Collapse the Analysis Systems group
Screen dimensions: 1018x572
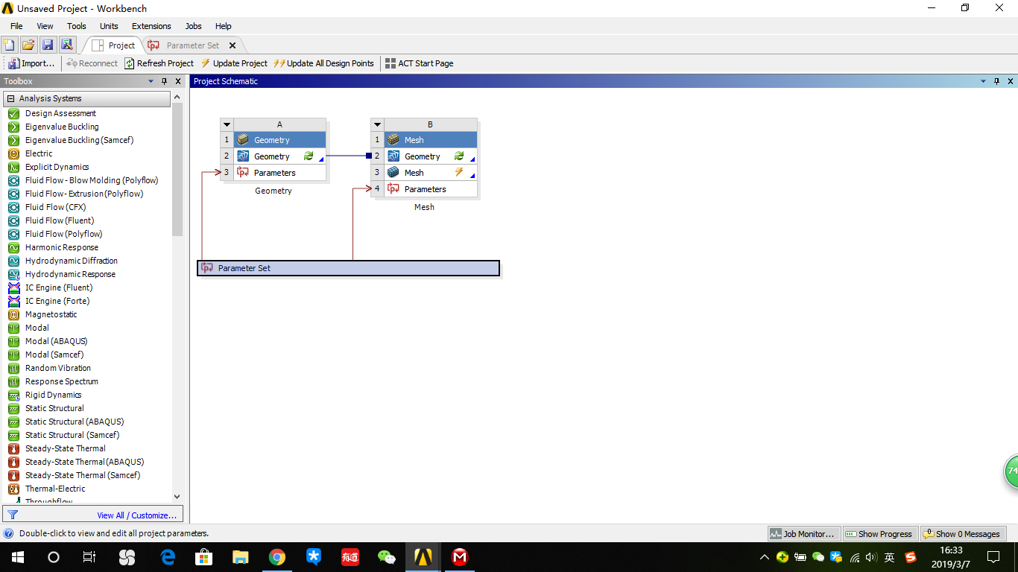pos(10,98)
